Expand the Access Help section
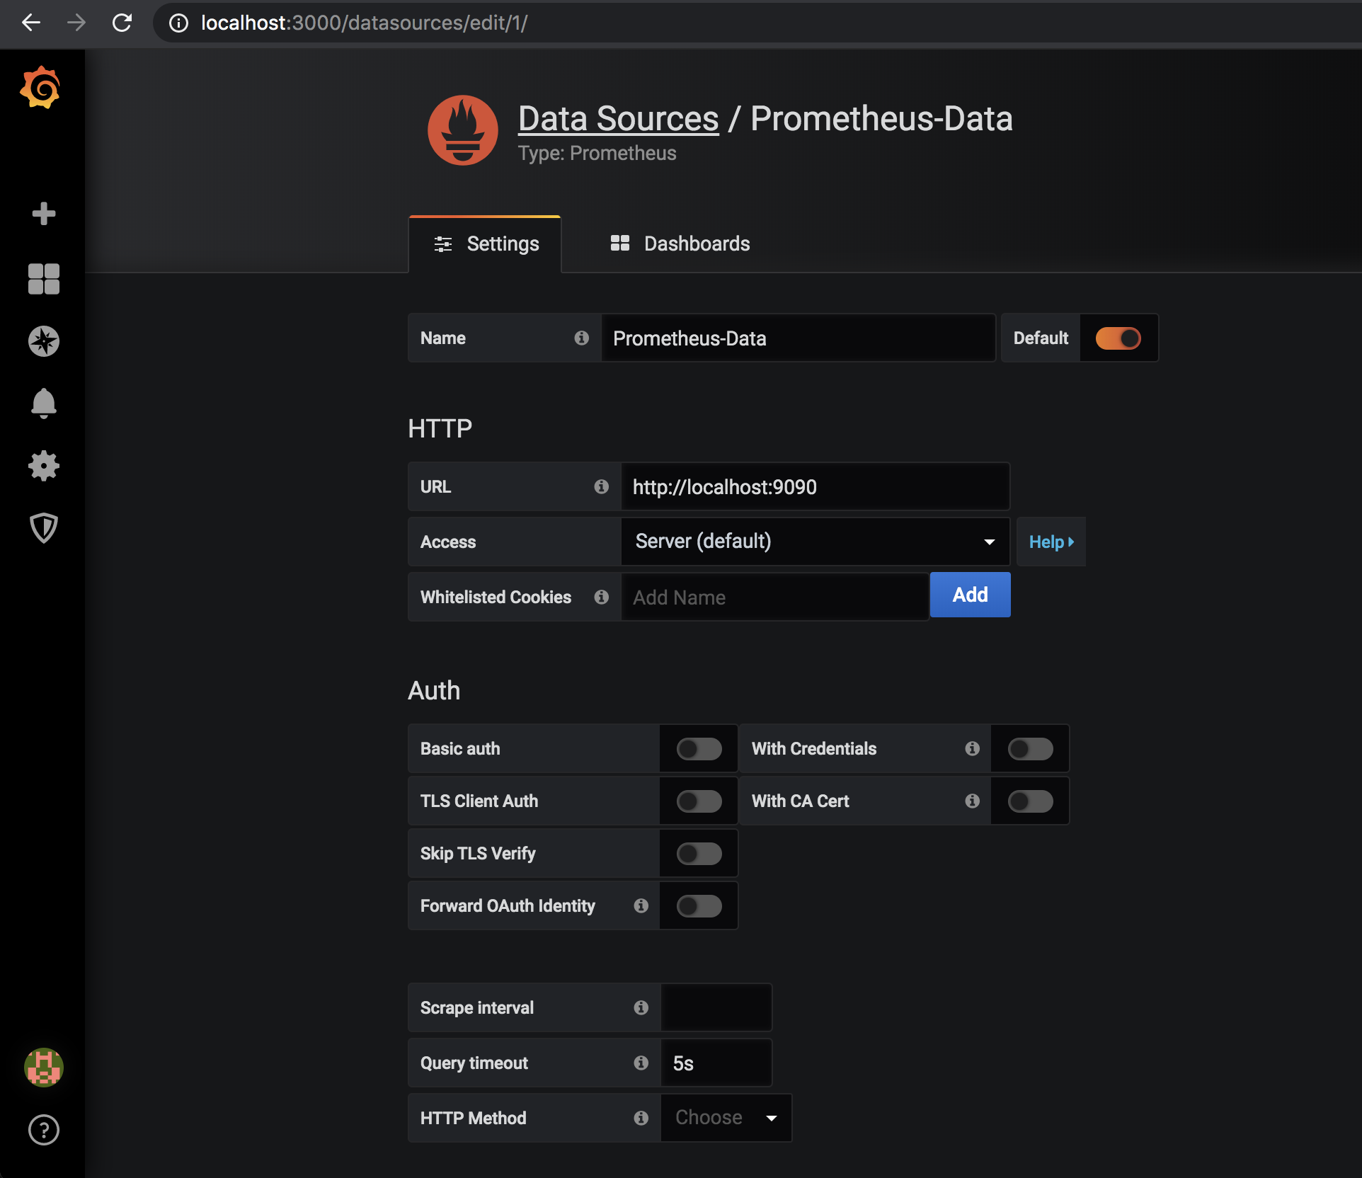The image size is (1362, 1178). point(1051,542)
